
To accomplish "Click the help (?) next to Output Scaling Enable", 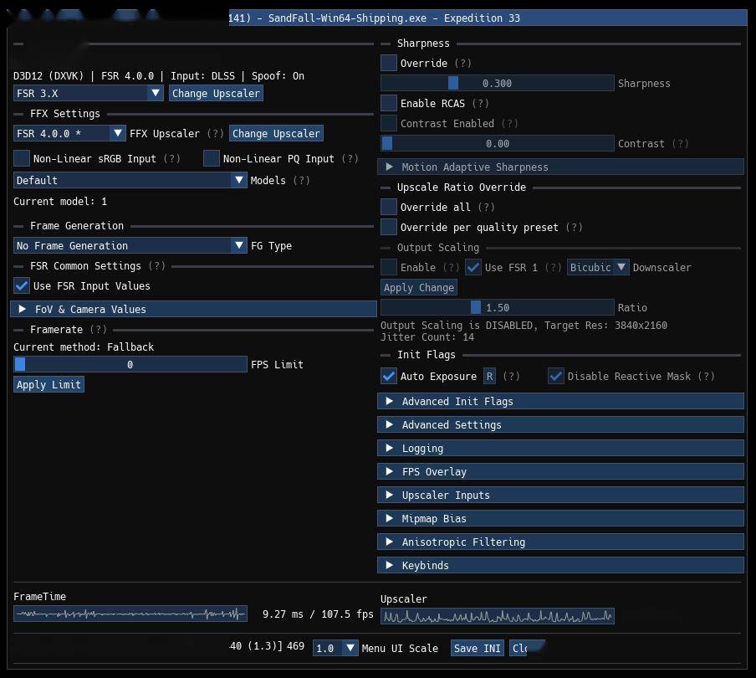I will 451,267.
